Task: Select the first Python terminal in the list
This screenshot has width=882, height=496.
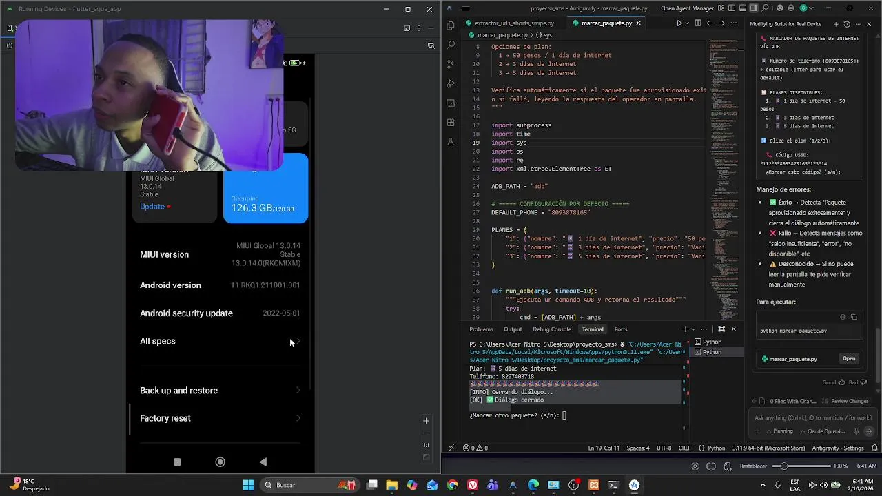Action: pyautogui.click(x=717, y=342)
